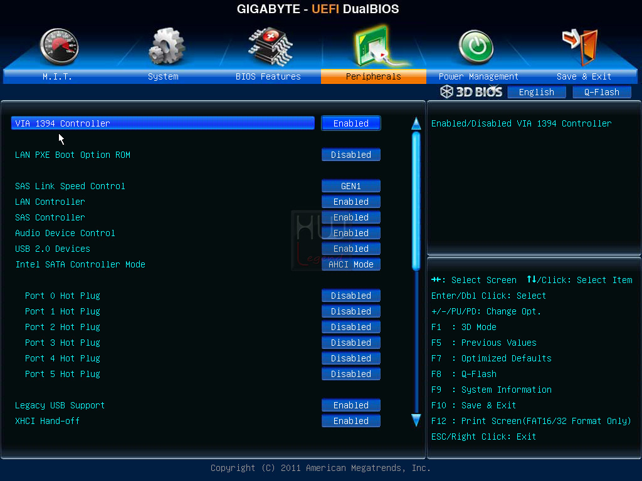Click the Save & Exit door icon
642x481 pixels.
[x=581, y=47]
